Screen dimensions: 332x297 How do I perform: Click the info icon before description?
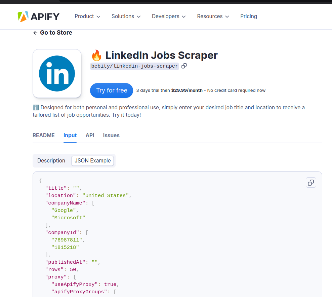[36, 108]
